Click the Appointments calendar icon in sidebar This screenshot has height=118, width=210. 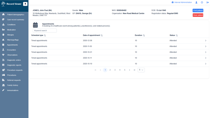click(x=3, y=45)
